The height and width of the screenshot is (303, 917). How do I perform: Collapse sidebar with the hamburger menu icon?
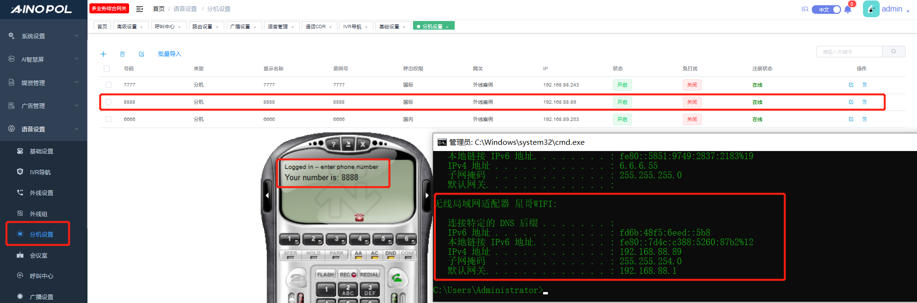[140, 9]
